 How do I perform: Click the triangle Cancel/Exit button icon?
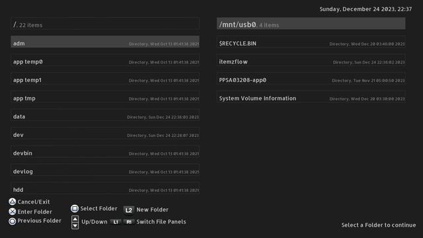click(x=12, y=202)
